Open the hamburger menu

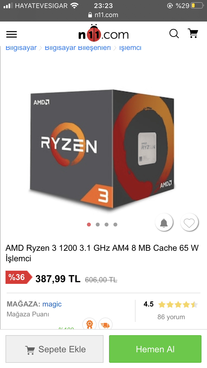click(x=12, y=34)
